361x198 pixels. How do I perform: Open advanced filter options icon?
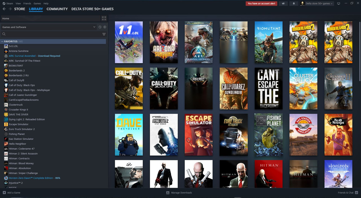point(104,34)
